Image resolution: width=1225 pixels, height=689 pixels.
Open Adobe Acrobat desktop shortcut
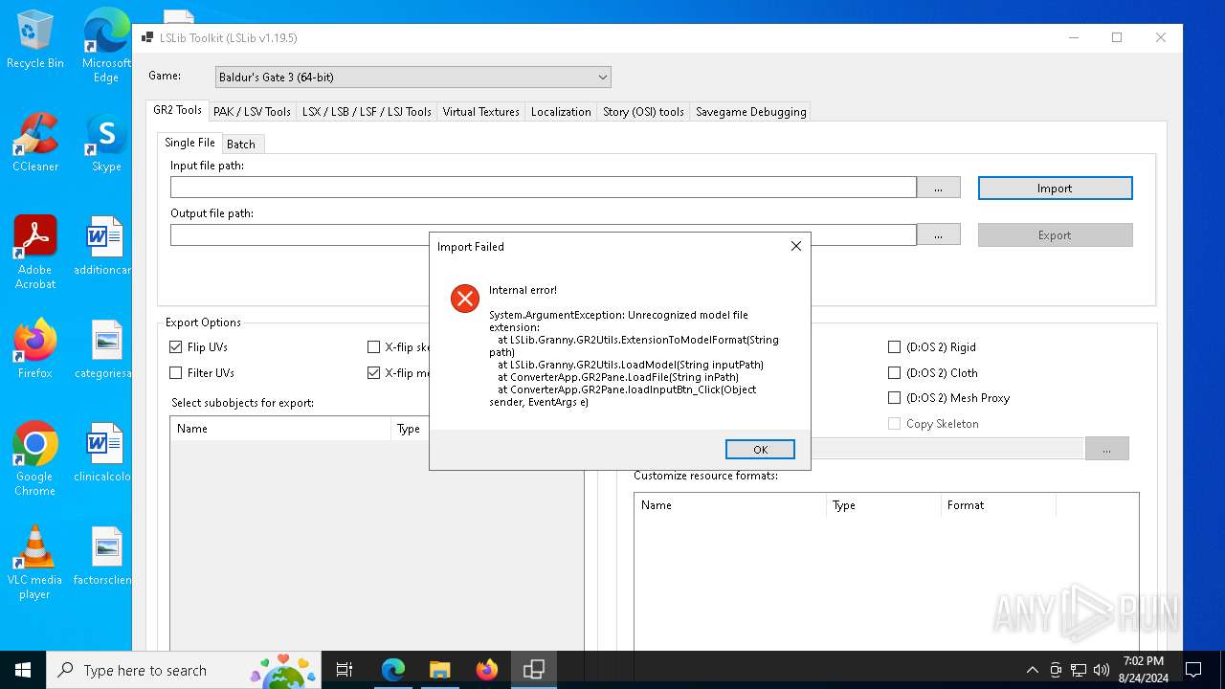click(x=35, y=253)
